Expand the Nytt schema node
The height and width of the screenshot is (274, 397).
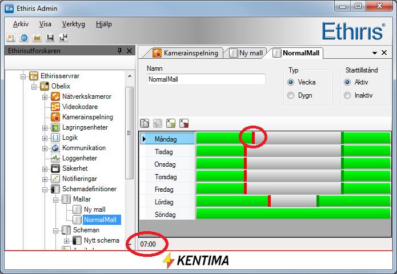pos(66,241)
